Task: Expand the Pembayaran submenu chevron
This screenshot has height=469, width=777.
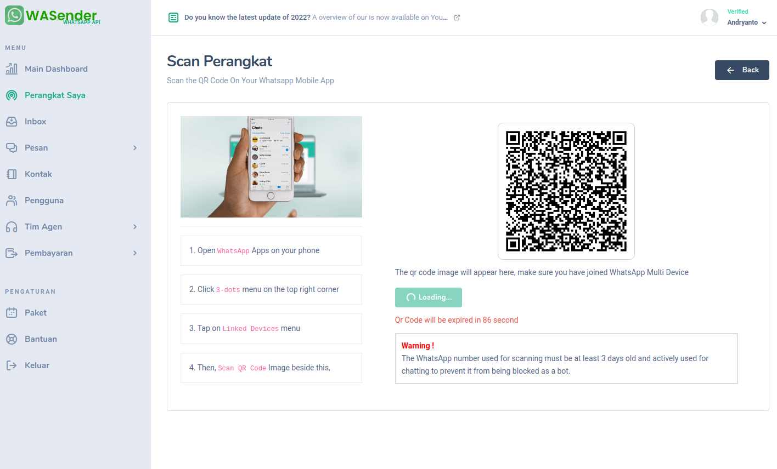Action: point(135,253)
